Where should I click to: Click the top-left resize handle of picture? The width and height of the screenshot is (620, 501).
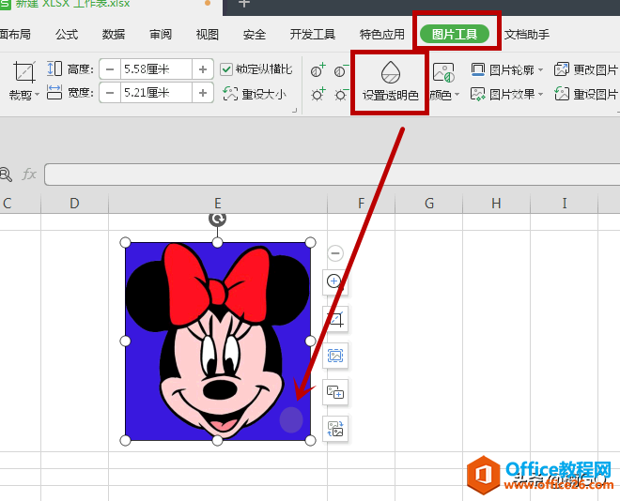pyautogui.click(x=125, y=242)
